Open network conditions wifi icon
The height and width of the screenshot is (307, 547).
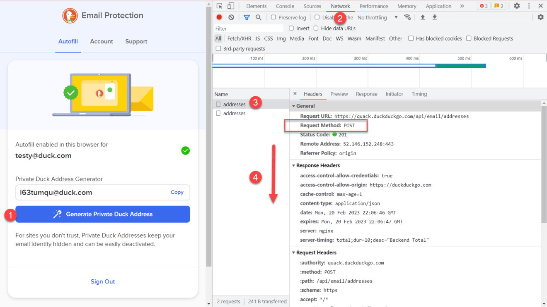click(407, 17)
